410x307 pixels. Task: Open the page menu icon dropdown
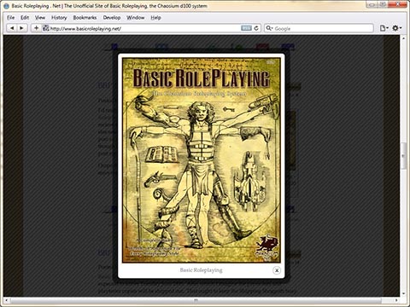coord(384,28)
